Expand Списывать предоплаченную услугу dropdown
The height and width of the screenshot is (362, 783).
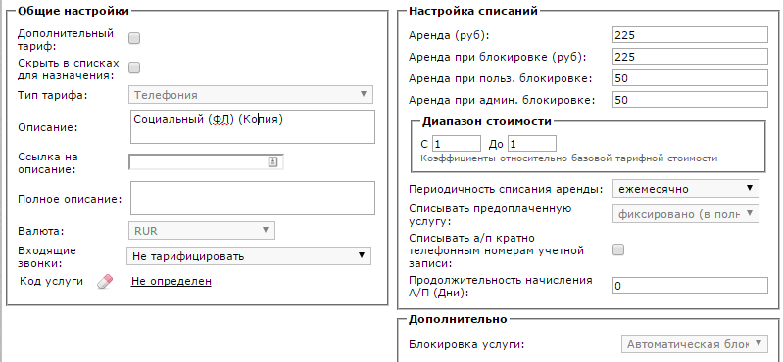click(686, 214)
